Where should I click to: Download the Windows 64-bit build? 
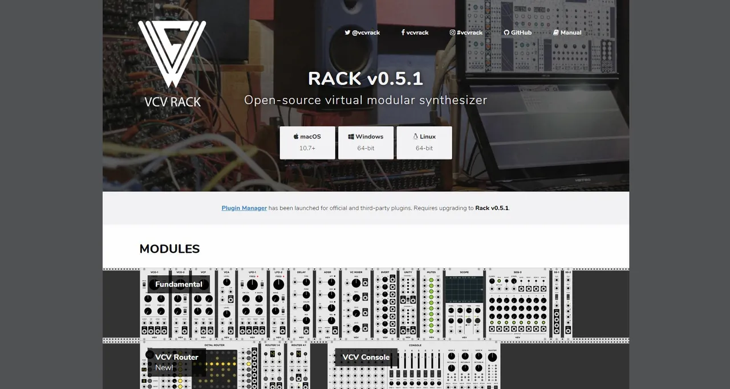point(366,142)
